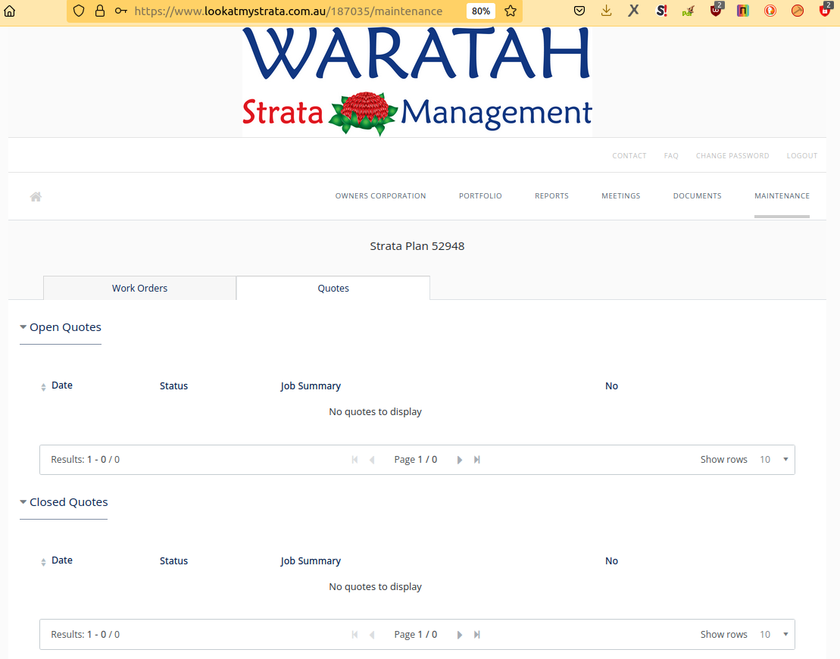Open the Meetings menu item
Viewport: 840px width, 659px height.
(x=621, y=196)
